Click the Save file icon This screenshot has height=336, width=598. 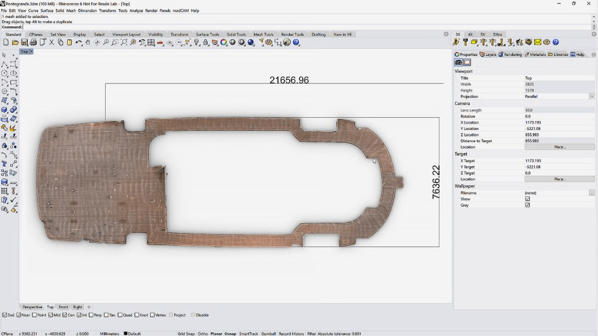(24, 42)
